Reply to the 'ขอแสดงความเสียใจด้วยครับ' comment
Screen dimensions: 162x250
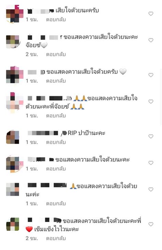(56, 81)
